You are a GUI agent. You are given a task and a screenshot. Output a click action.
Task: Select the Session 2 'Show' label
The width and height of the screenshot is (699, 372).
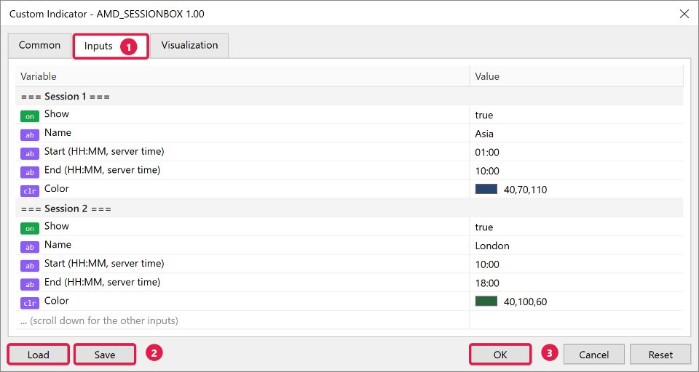tap(57, 226)
